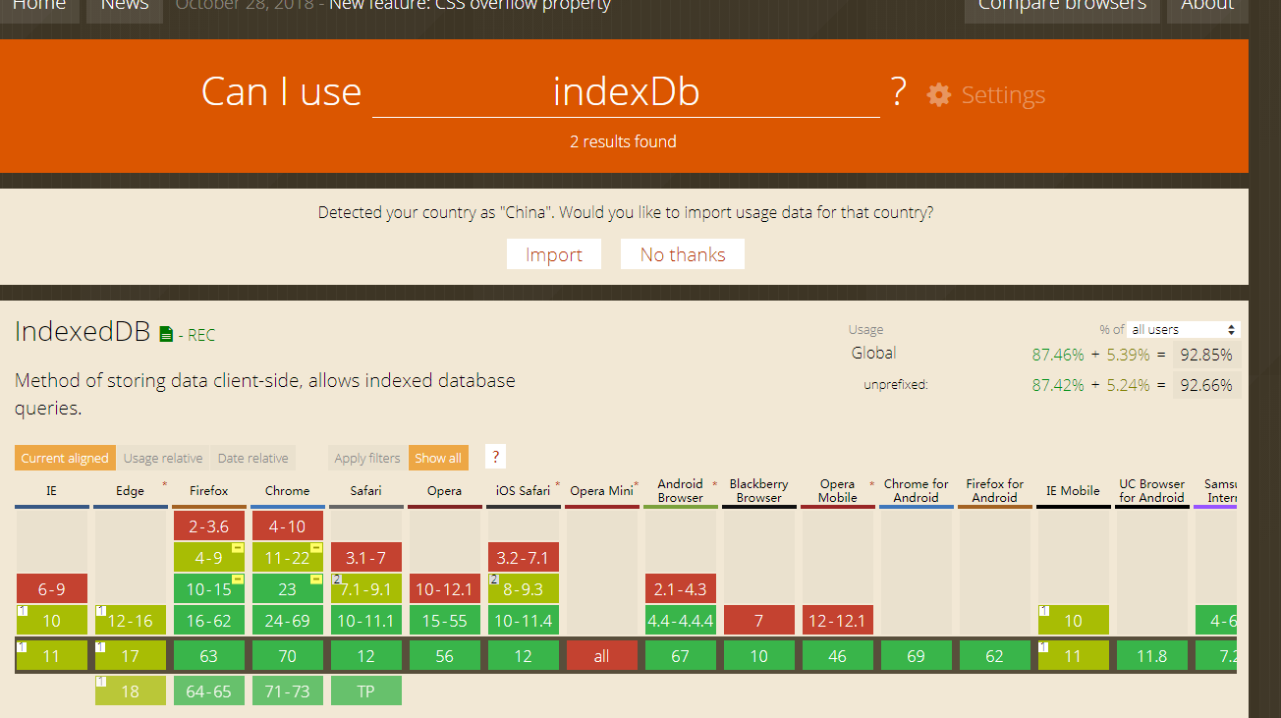Open Settings via the gear icon

pos(938,94)
